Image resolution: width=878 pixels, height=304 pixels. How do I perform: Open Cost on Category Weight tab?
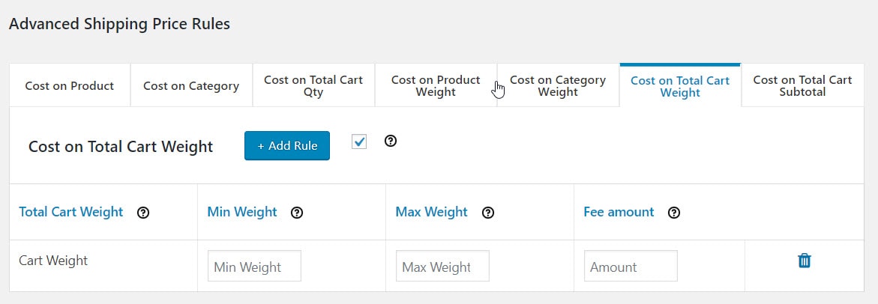[558, 86]
